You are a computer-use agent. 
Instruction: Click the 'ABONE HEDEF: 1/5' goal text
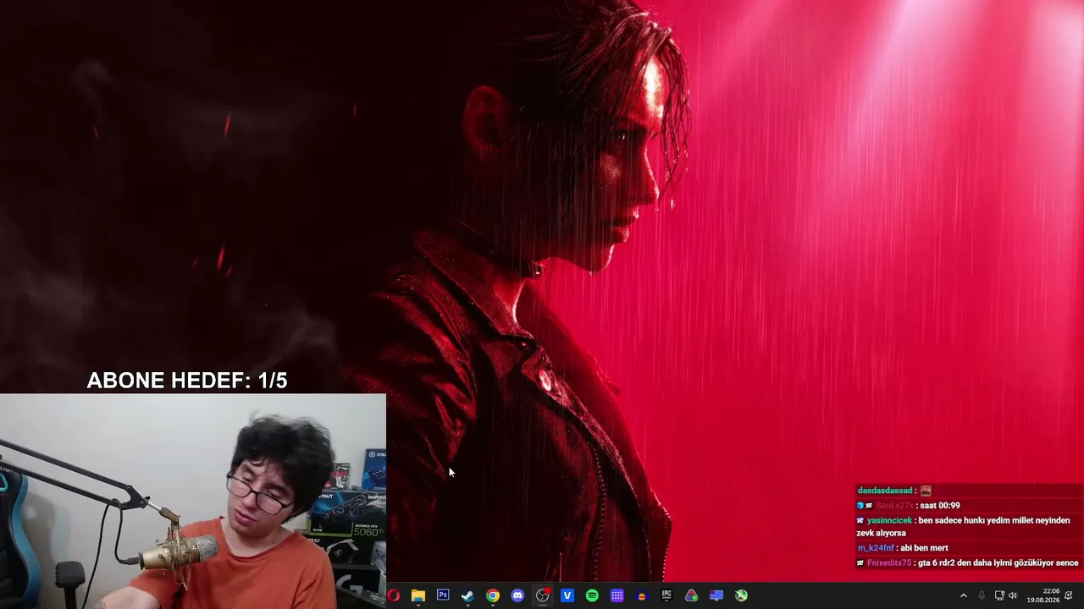[x=187, y=381]
